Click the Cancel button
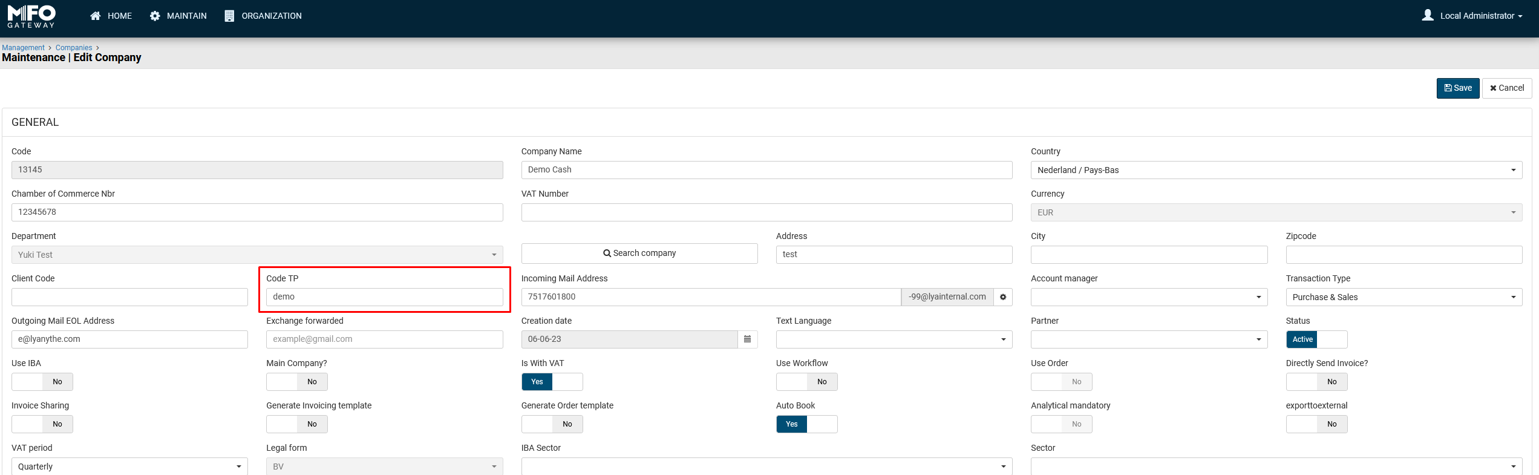1539x475 pixels. (1506, 88)
